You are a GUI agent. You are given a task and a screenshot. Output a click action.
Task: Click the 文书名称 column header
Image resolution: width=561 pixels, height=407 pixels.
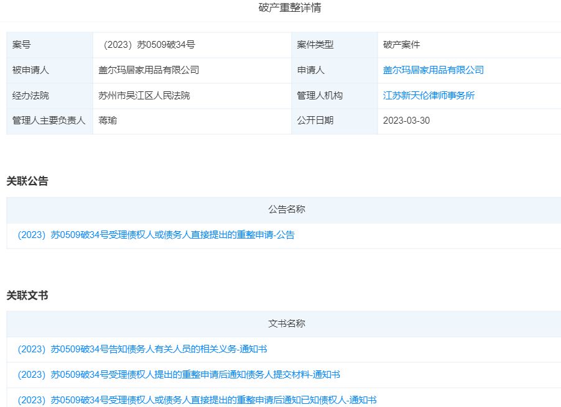click(287, 324)
